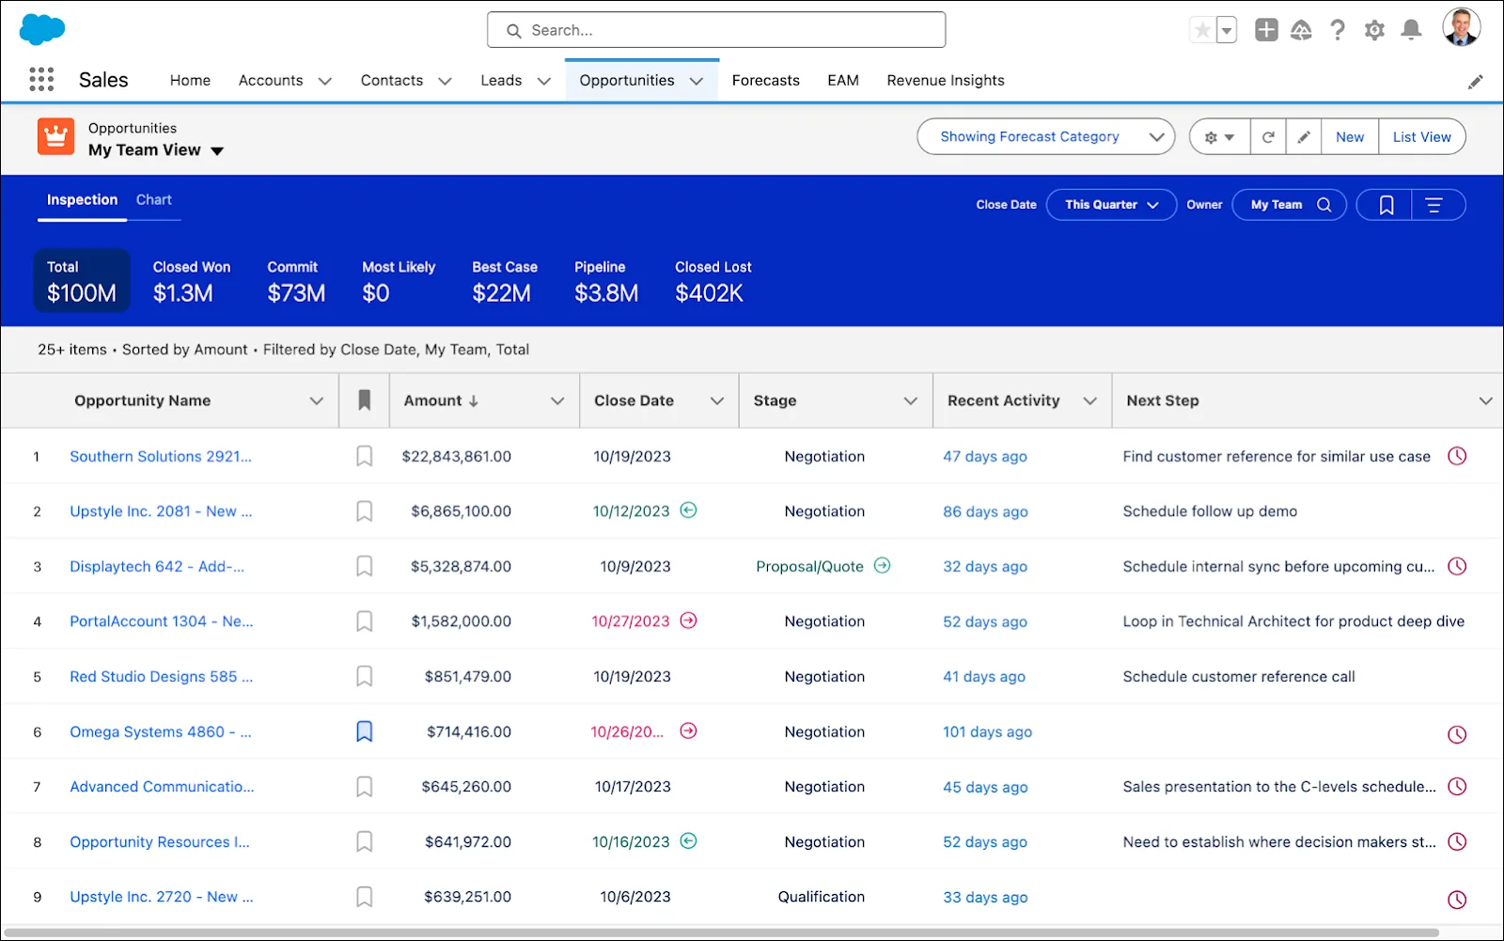This screenshot has width=1504, height=941.
Task: Bookmark Upstyle Inc. 2720 row
Action: coord(365,897)
